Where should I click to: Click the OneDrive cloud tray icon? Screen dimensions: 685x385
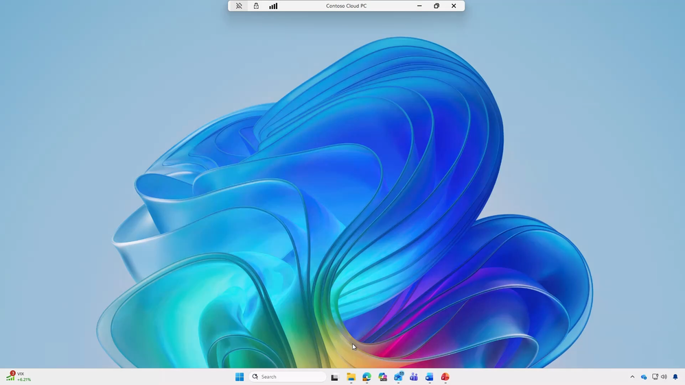click(x=644, y=377)
